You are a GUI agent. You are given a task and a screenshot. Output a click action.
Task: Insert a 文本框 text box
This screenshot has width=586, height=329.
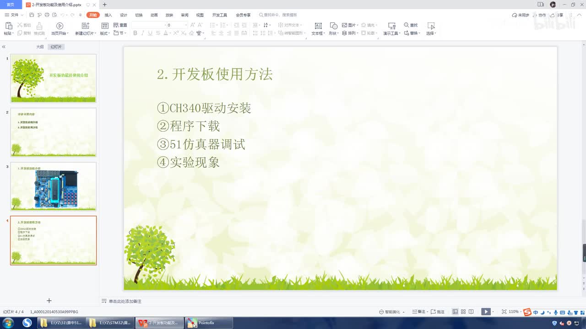point(318,26)
